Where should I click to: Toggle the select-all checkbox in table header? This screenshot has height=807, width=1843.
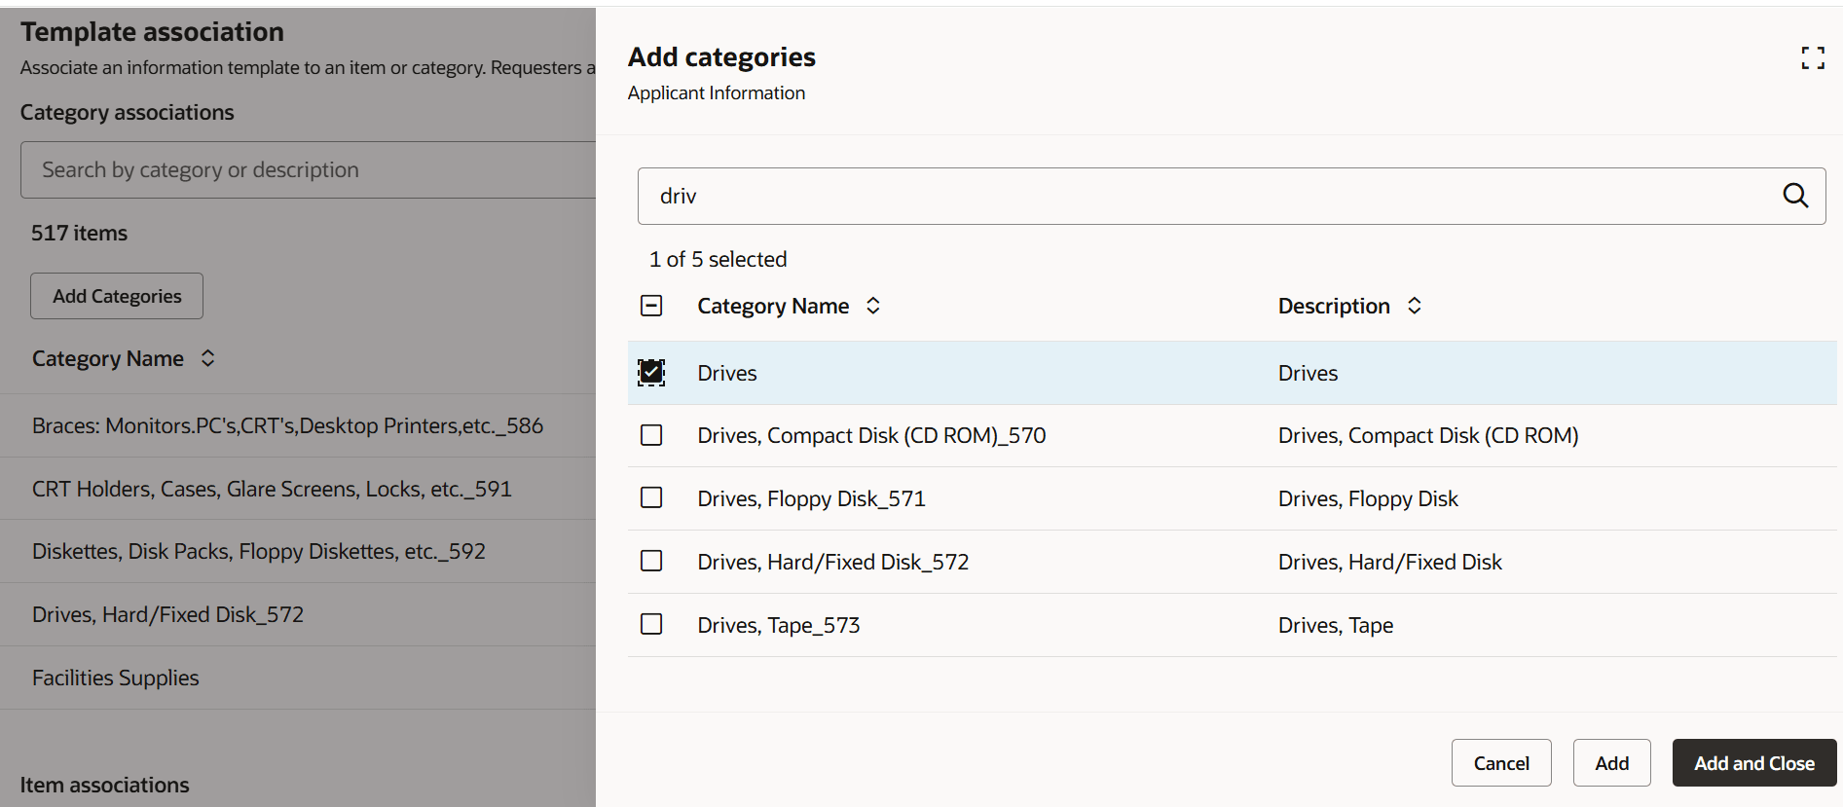coord(651,306)
